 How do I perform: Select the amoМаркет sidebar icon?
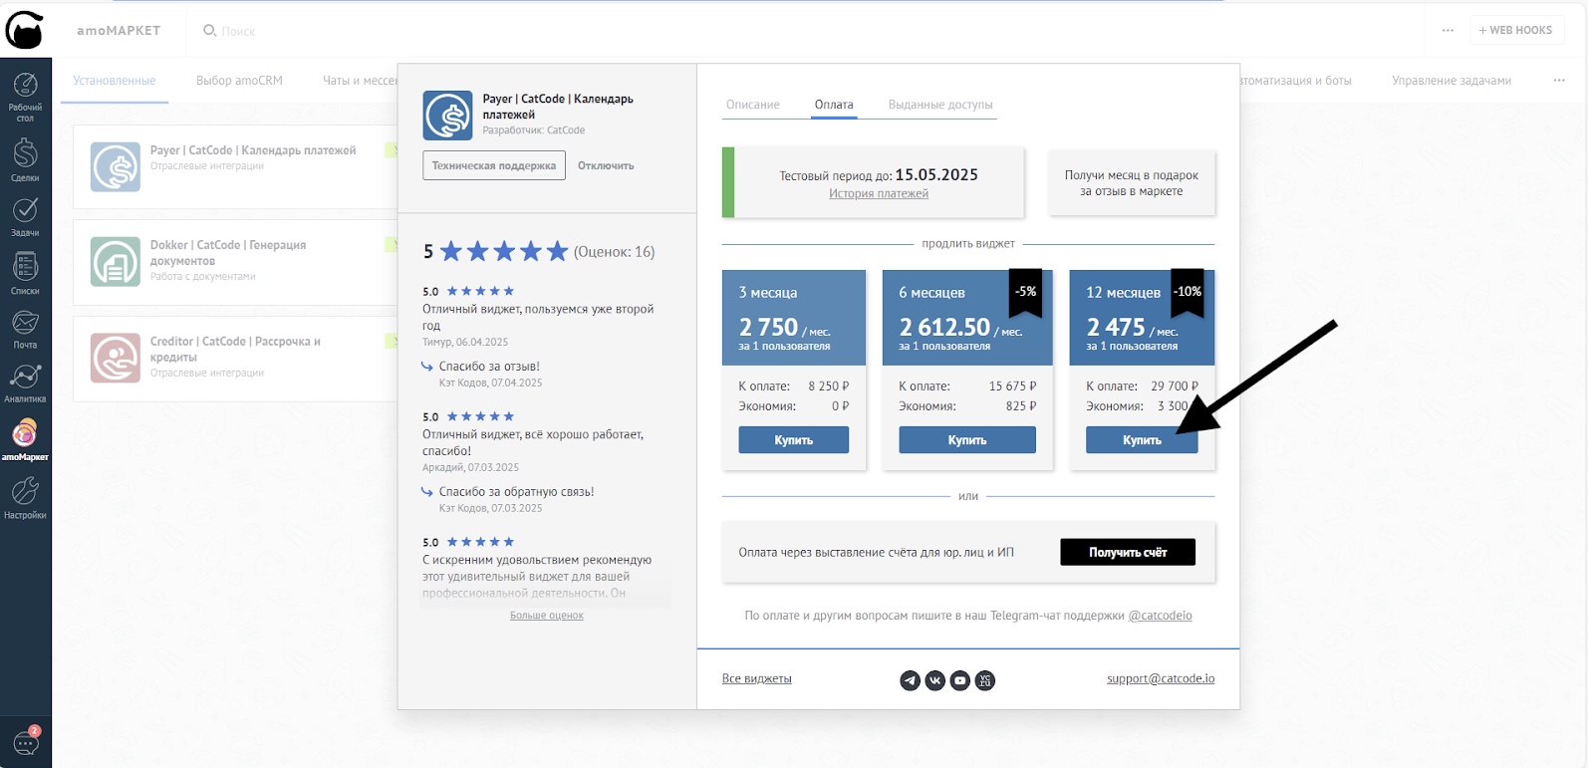point(25,440)
